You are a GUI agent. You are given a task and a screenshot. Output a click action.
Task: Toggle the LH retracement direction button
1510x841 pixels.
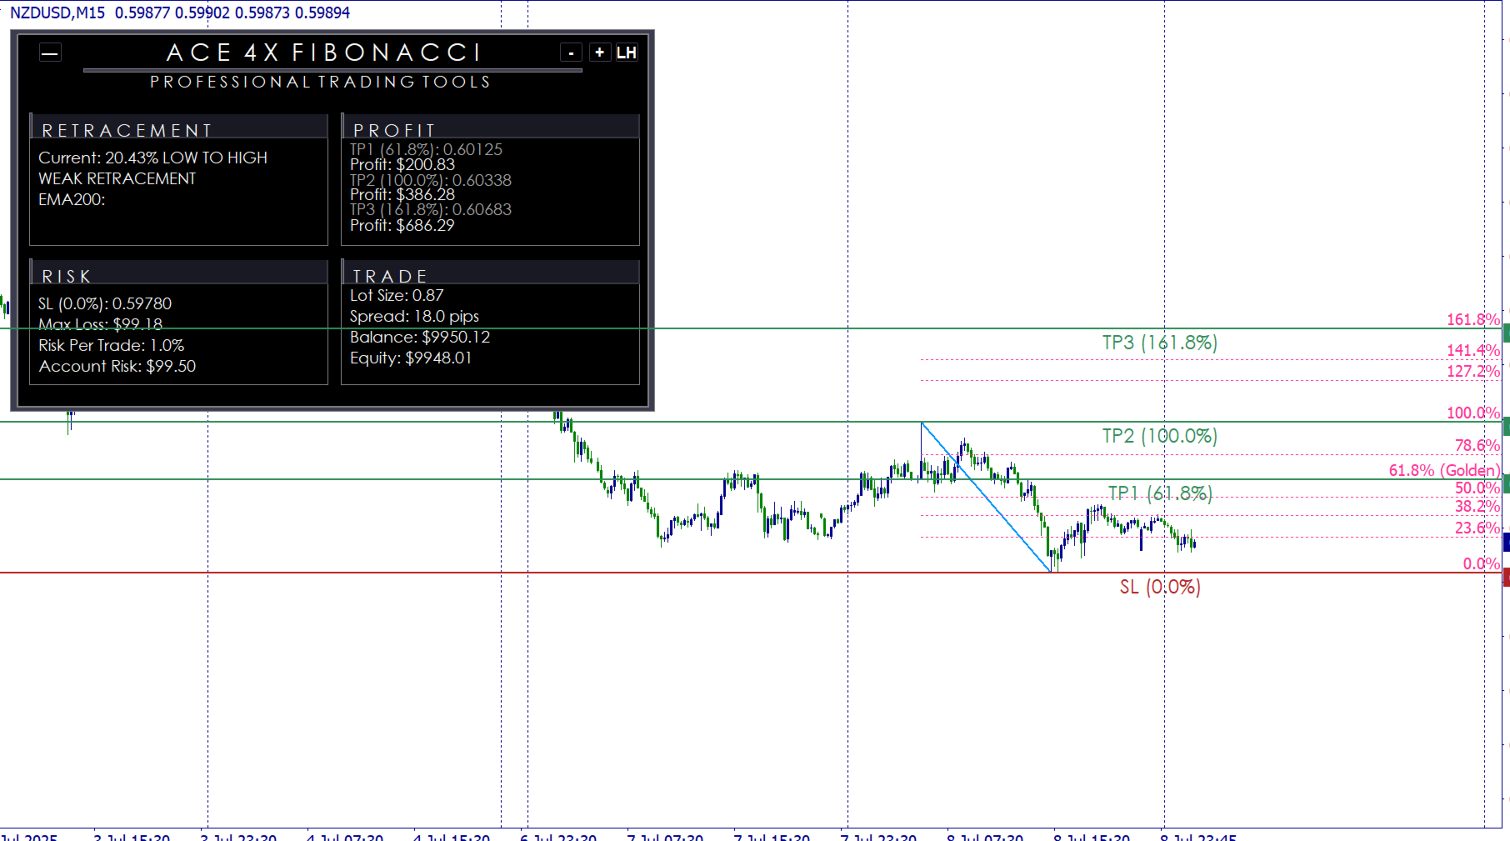click(x=627, y=53)
